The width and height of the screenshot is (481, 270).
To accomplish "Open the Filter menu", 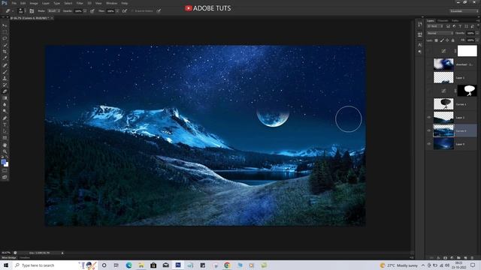I will tap(80, 3).
